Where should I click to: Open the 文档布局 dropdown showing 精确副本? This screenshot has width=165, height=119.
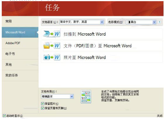(57, 96)
